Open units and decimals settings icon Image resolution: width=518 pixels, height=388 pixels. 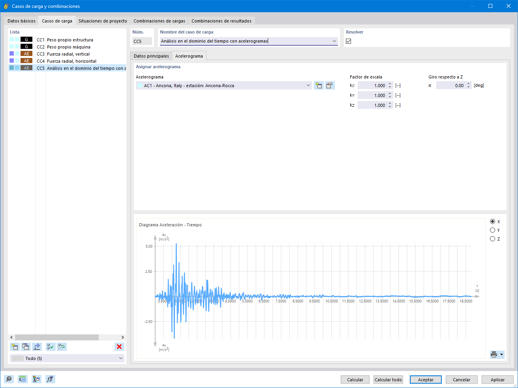(x=23, y=379)
